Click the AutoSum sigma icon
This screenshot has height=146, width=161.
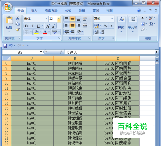(143, 18)
